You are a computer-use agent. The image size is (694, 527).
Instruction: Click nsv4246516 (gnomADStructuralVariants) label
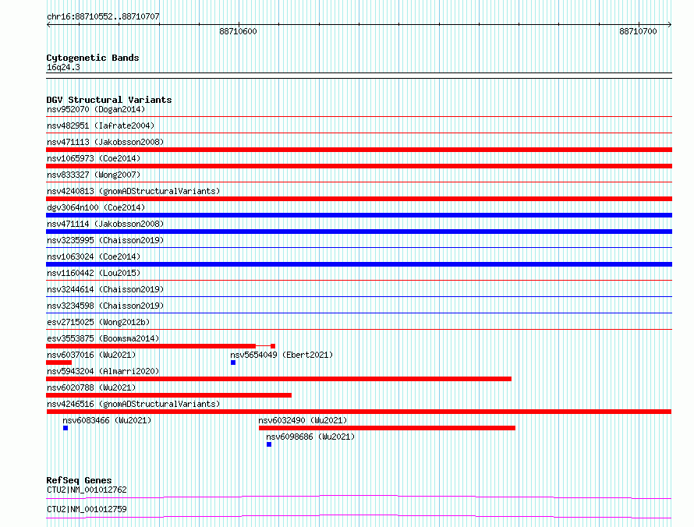[133, 404]
